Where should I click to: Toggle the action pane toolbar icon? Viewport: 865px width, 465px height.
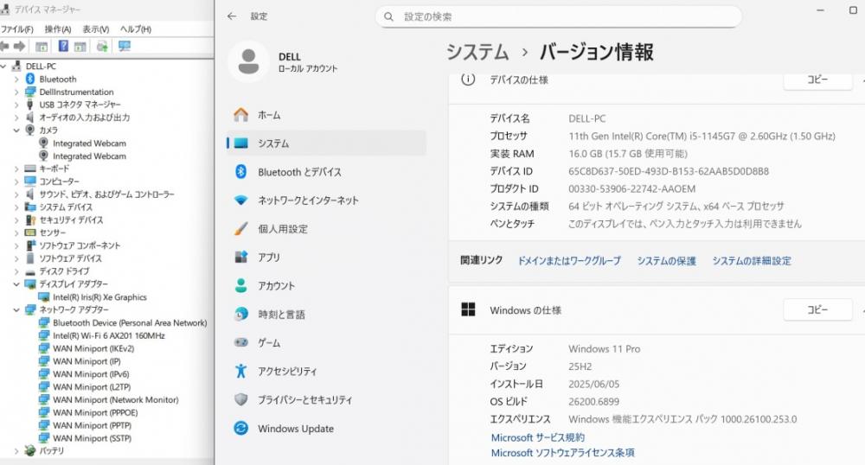tap(80, 47)
